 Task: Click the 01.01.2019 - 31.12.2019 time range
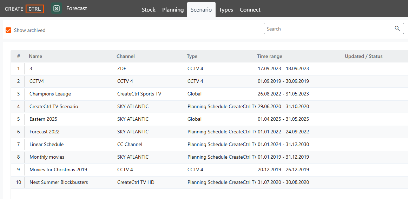pyautogui.click(x=283, y=157)
